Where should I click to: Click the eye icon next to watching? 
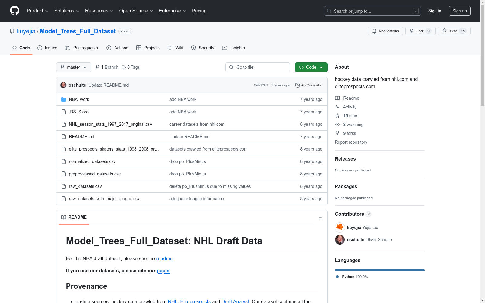coord(337,125)
